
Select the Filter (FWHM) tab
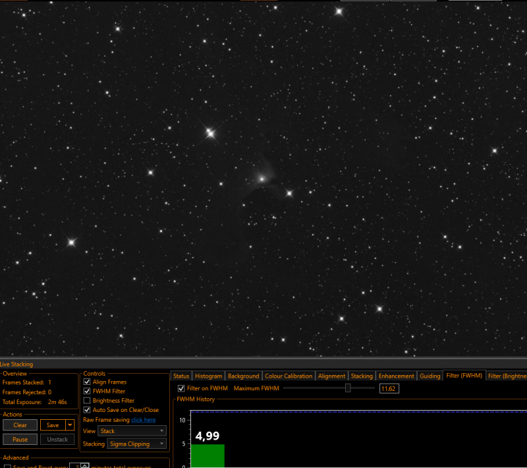tap(464, 376)
